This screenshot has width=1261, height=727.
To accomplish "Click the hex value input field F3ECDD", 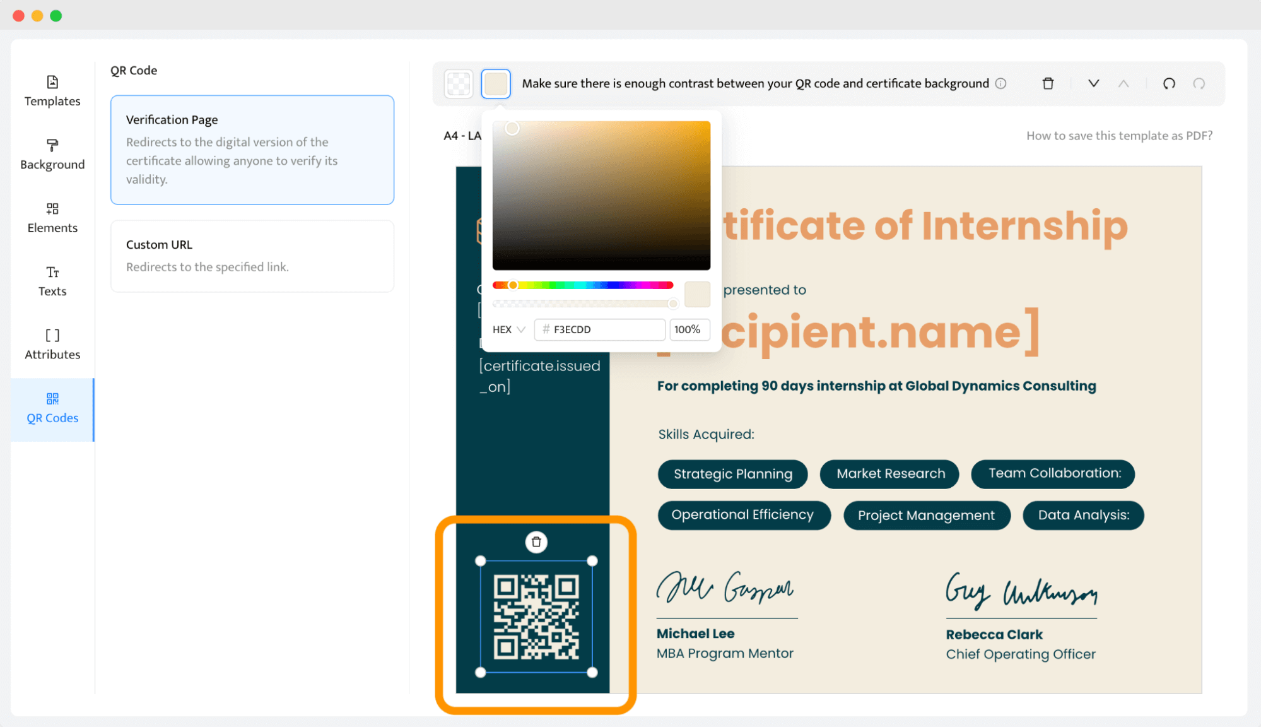I will [x=600, y=329].
